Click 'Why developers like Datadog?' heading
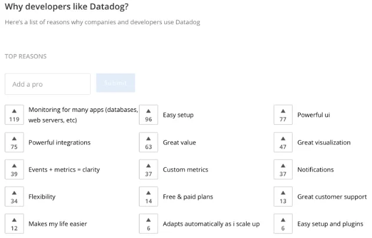Image resolution: width=372 pixels, height=238 pixels. coord(67,6)
